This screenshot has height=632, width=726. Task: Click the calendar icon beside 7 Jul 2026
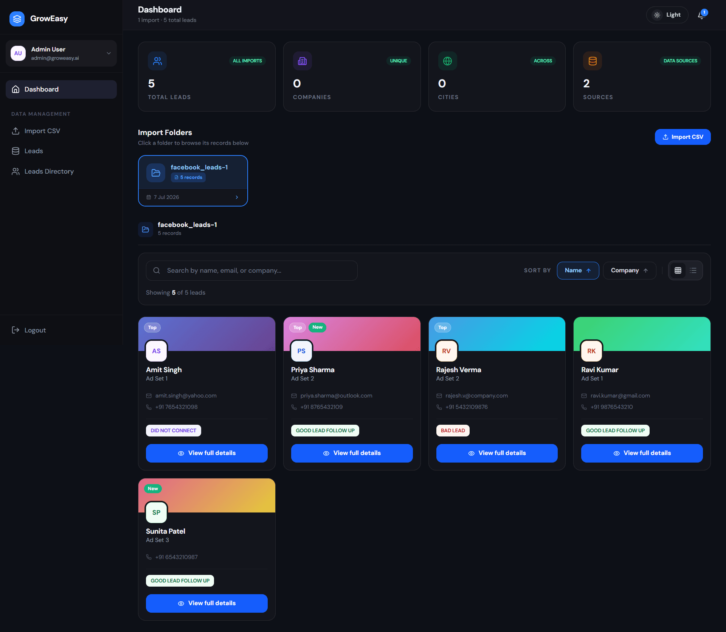(x=149, y=197)
